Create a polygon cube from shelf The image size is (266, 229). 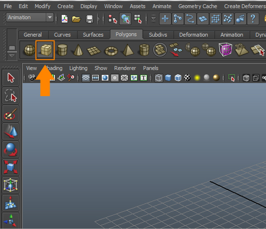tap(45, 50)
